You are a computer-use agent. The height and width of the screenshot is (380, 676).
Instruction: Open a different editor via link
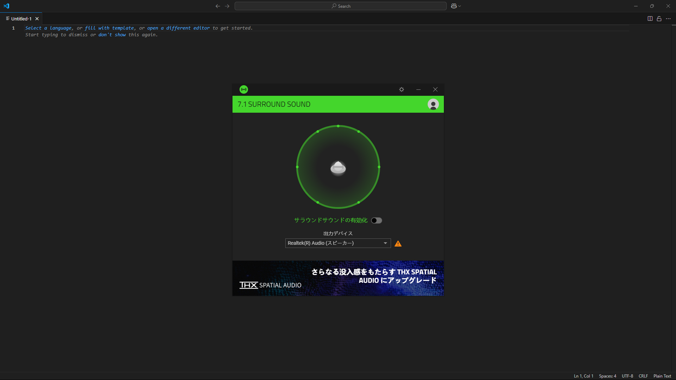pyautogui.click(x=178, y=28)
